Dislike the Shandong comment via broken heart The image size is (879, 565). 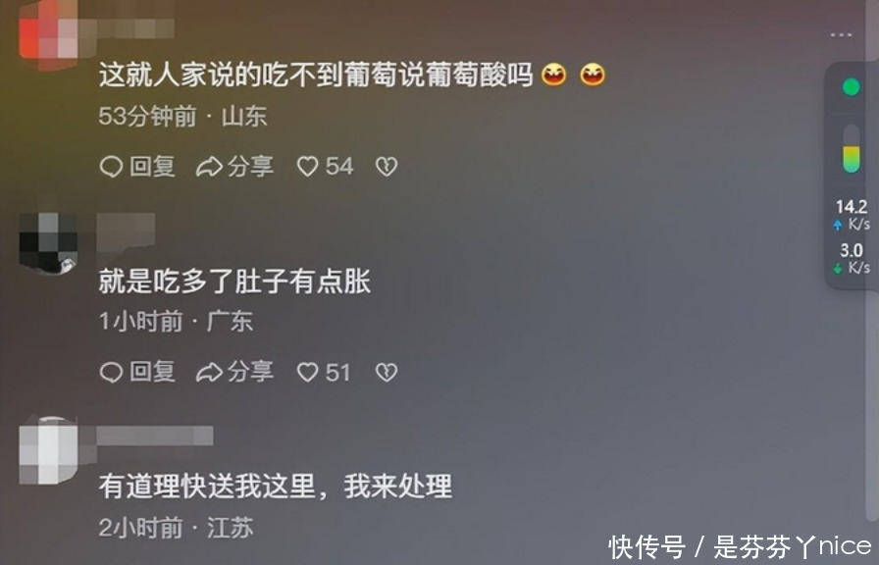(x=387, y=167)
